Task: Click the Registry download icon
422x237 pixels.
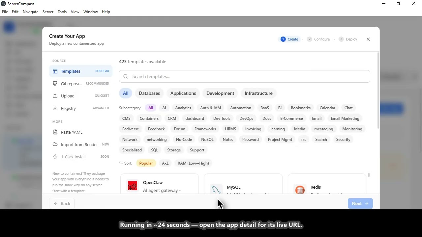Action: (x=55, y=108)
